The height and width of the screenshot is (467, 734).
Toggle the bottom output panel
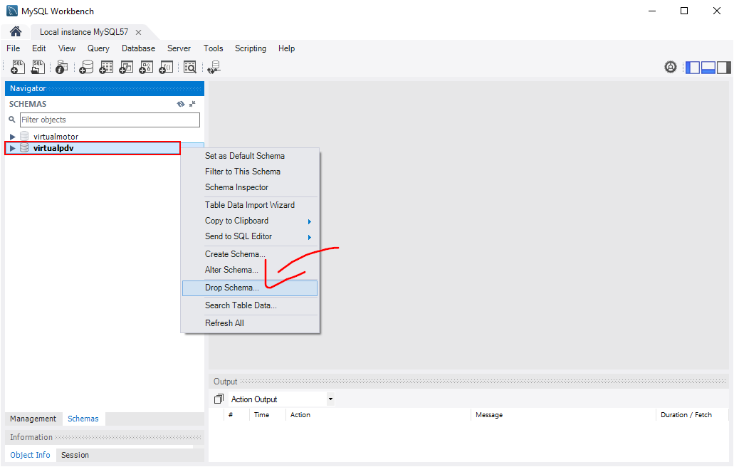point(708,68)
